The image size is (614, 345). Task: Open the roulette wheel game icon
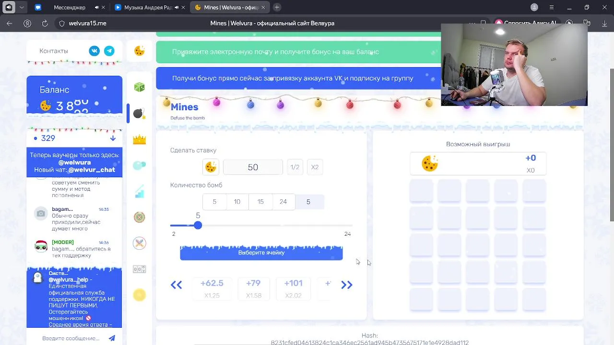click(x=139, y=217)
